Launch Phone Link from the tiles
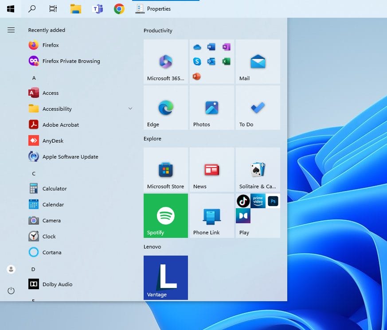Image resolution: width=387 pixels, height=330 pixels. coord(211,216)
